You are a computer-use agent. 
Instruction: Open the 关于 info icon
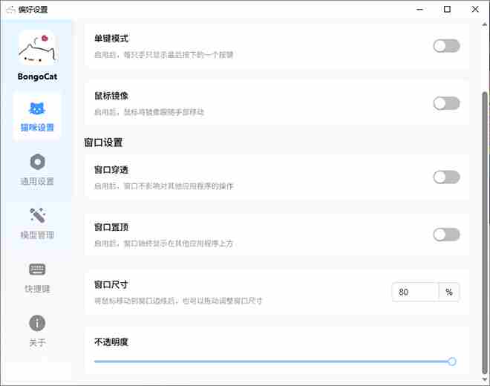[x=37, y=323]
